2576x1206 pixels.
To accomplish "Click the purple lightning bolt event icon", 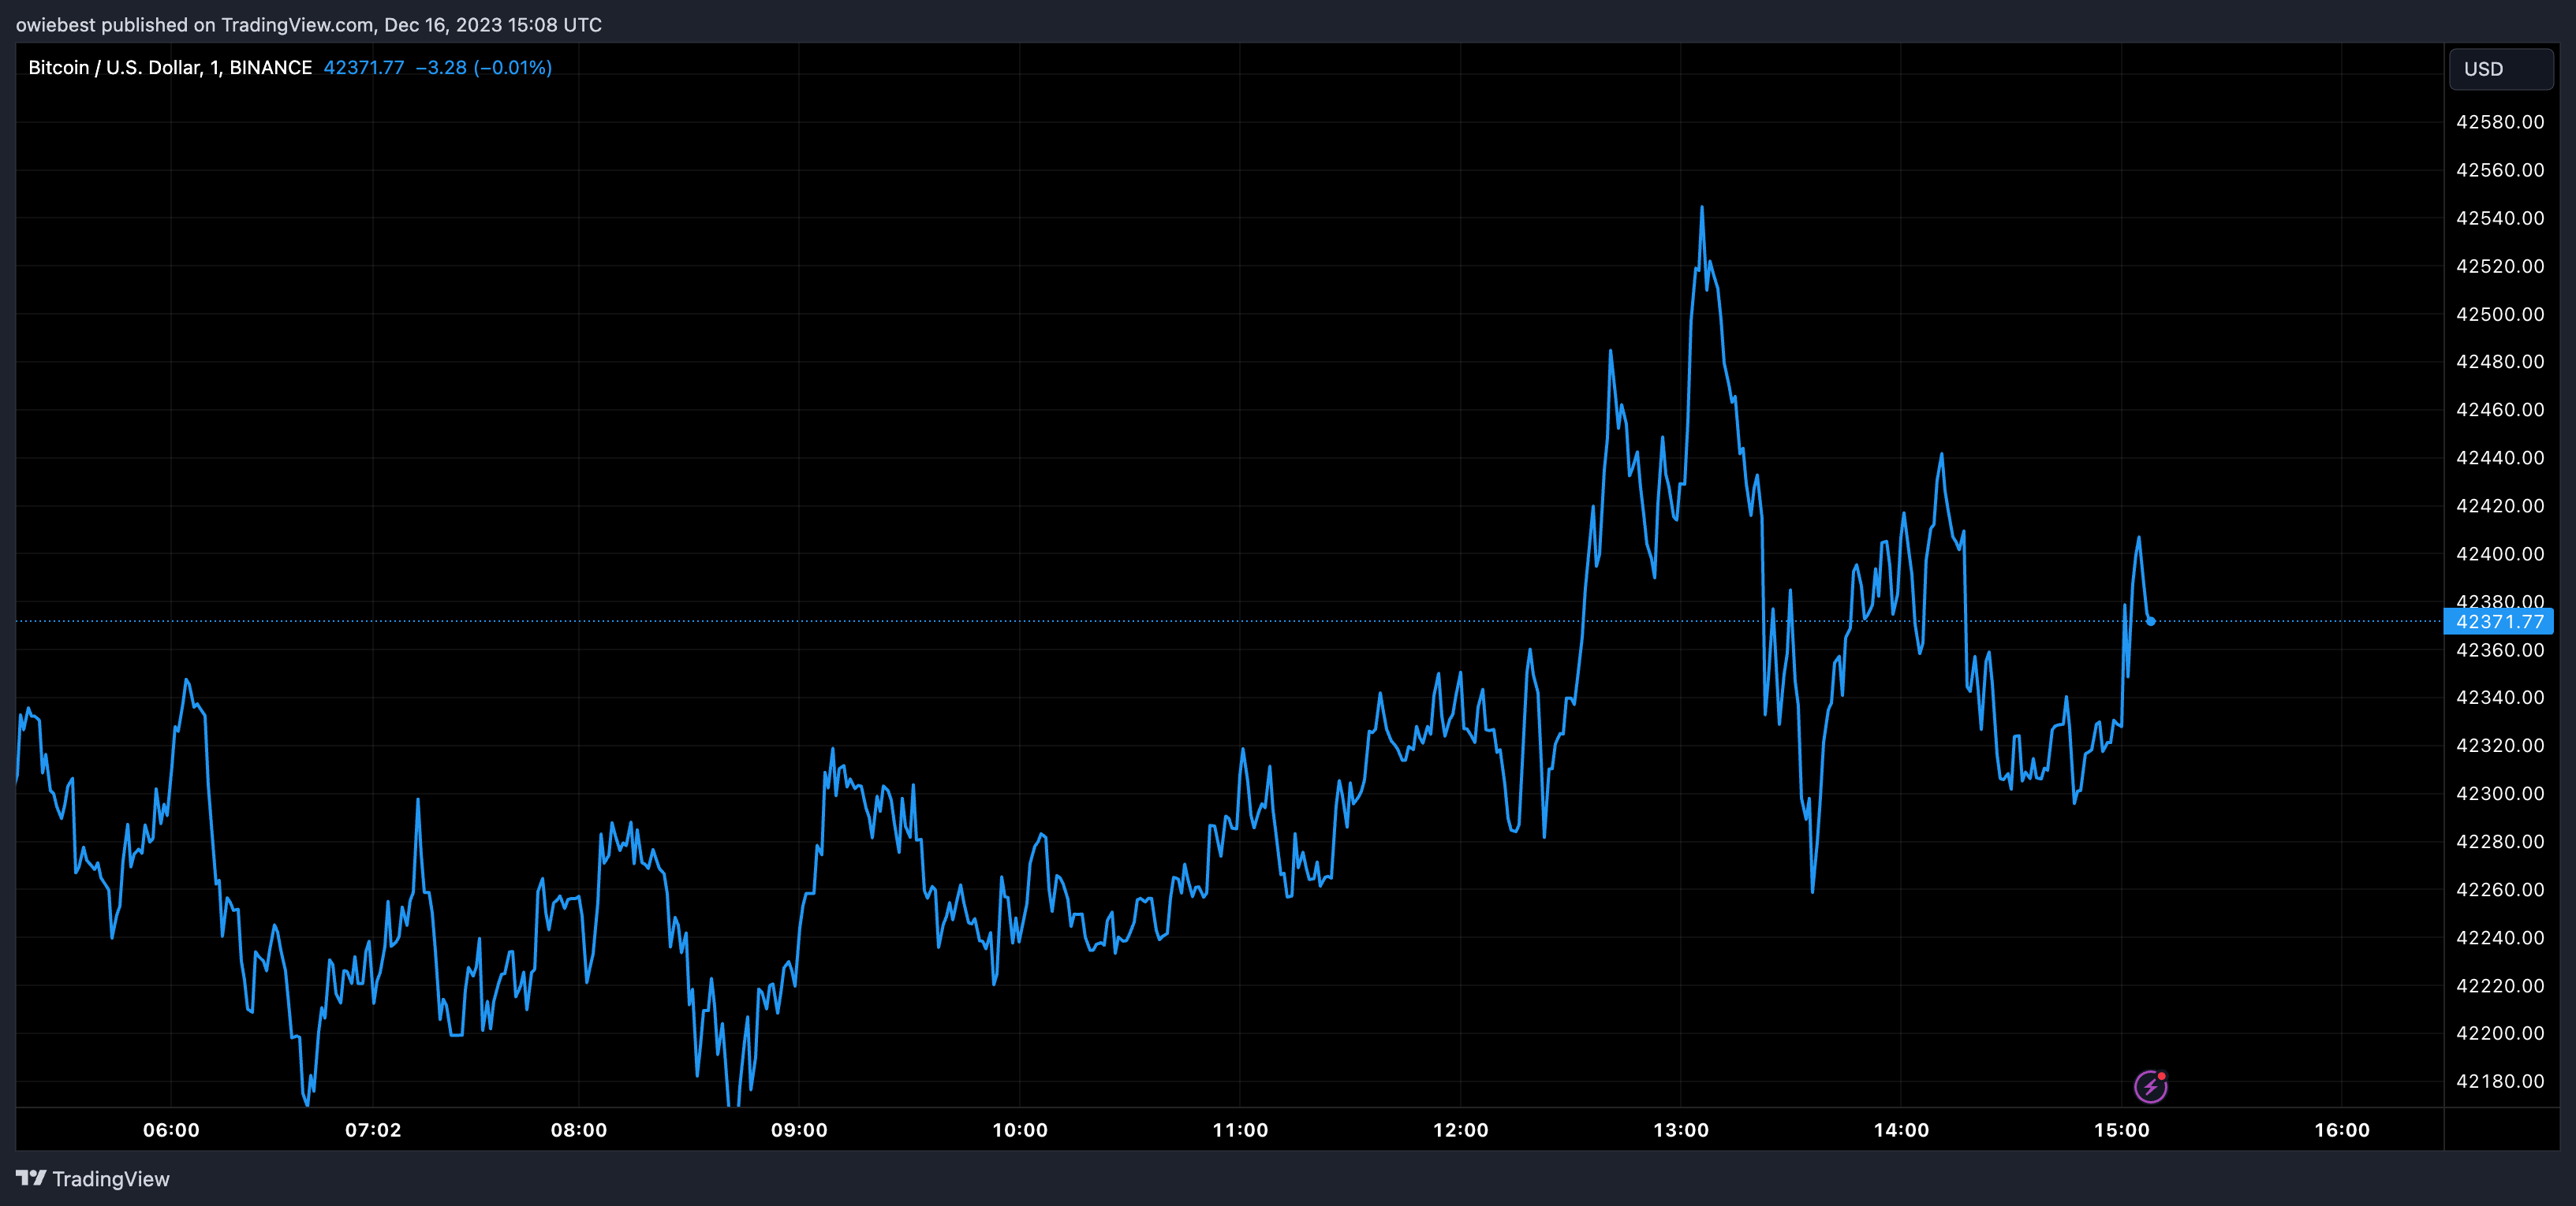I will tap(2150, 1086).
